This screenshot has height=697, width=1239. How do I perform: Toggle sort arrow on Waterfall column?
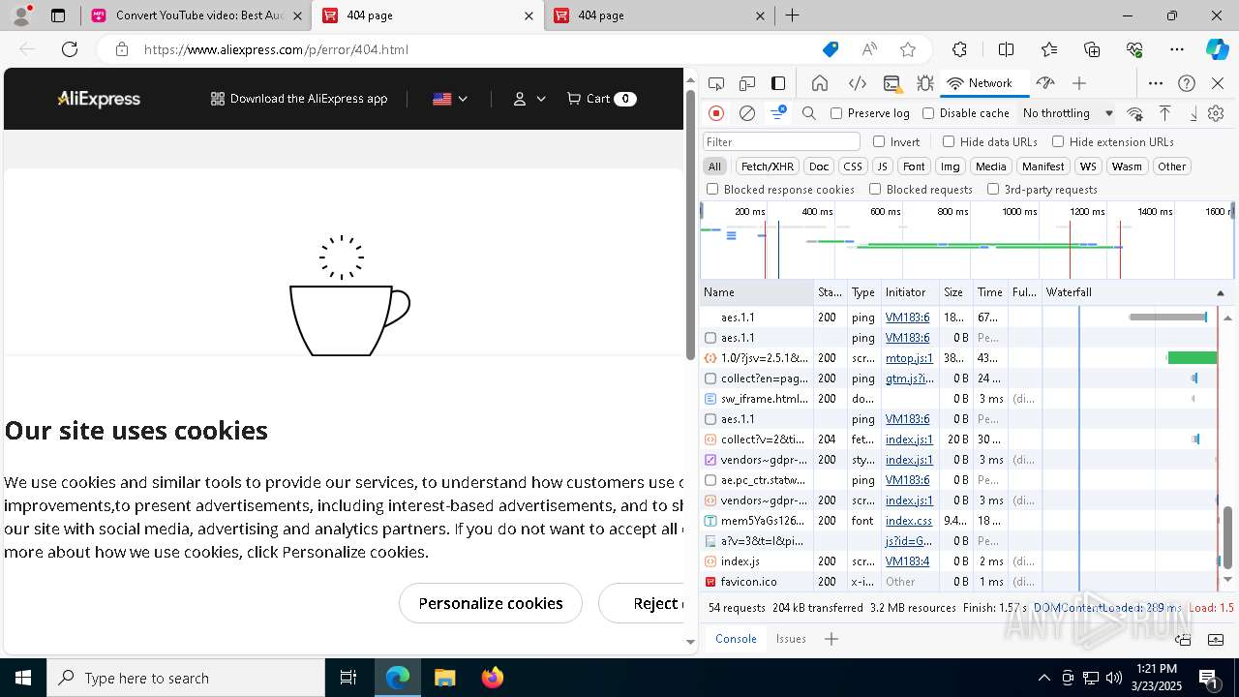[x=1220, y=292]
